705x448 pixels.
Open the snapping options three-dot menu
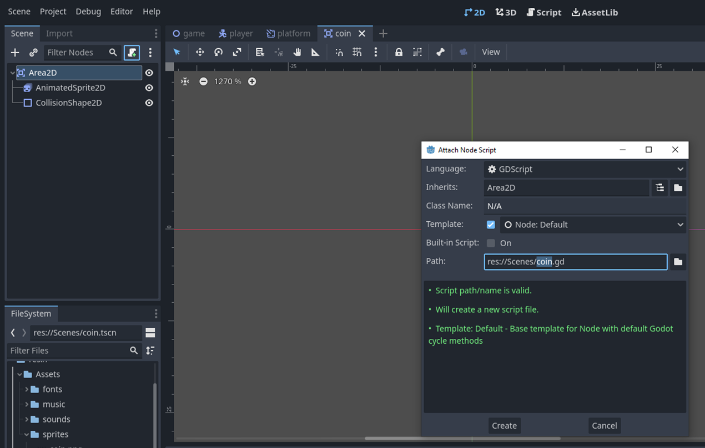coord(376,52)
